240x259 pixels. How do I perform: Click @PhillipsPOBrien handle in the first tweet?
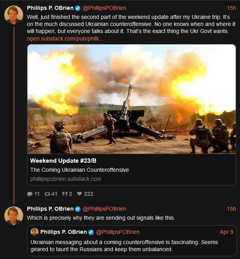pyautogui.click(x=104, y=8)
